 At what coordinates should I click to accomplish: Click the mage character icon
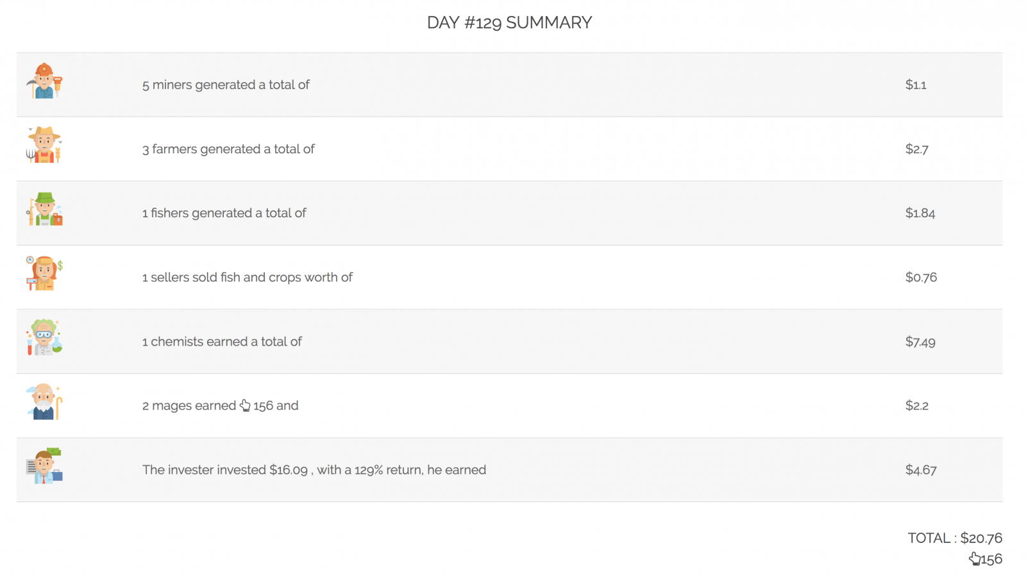point(44,402)
